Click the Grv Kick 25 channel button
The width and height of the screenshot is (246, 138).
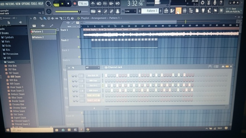click(x=93, y=76)
